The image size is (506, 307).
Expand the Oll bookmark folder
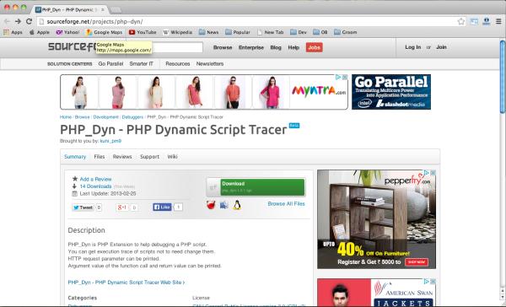point(320,32)
